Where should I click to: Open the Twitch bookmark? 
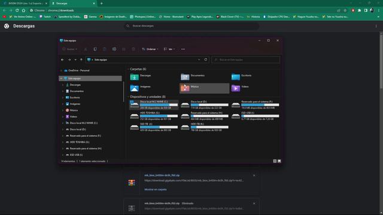coord(45,17)
